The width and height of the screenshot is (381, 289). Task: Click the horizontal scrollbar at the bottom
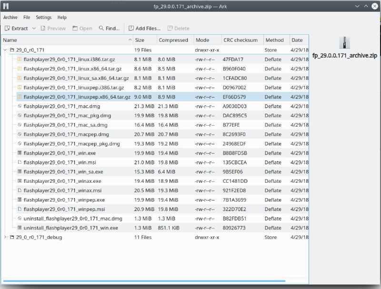pos(143,281)
